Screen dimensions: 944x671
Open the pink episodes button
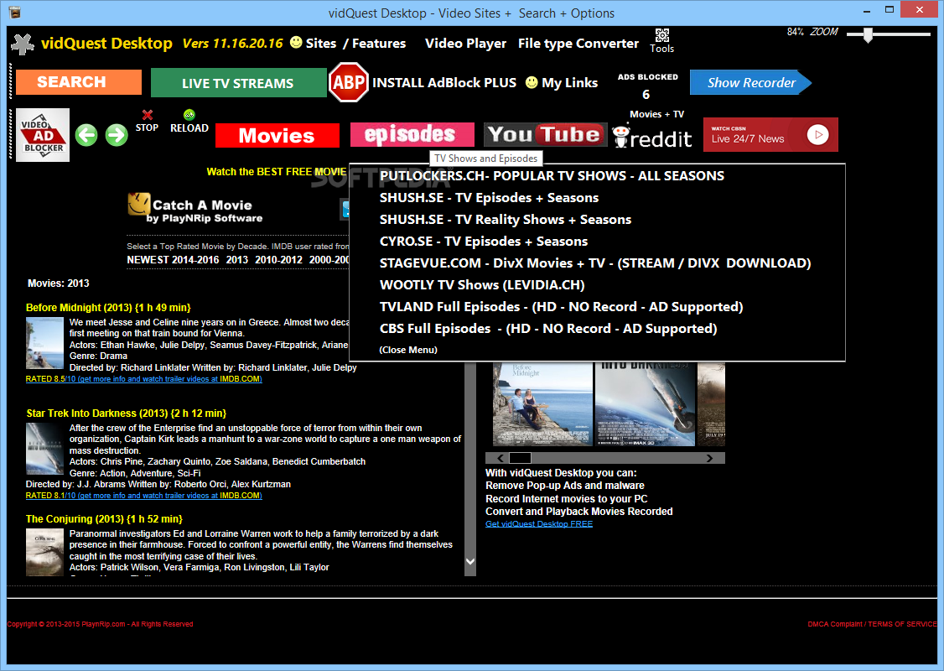tap(412, 135)
